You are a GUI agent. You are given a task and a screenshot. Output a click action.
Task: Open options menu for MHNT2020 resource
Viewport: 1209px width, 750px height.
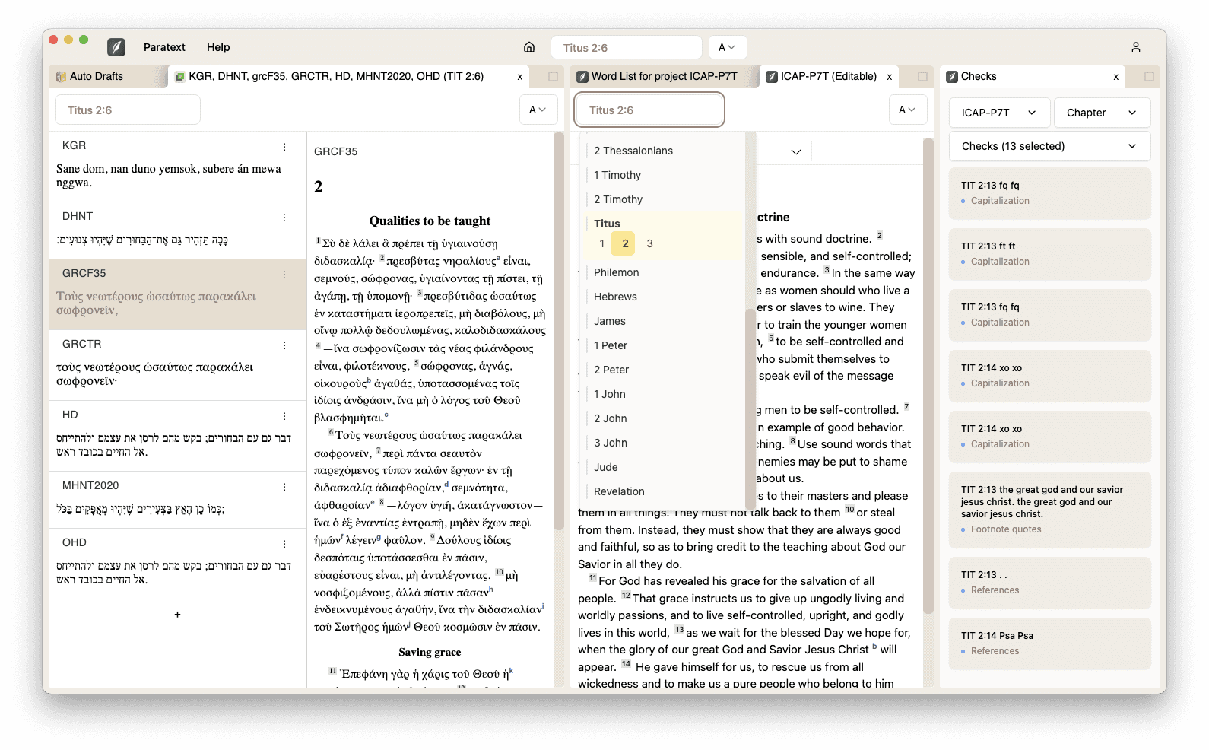(x=285, y=487)
